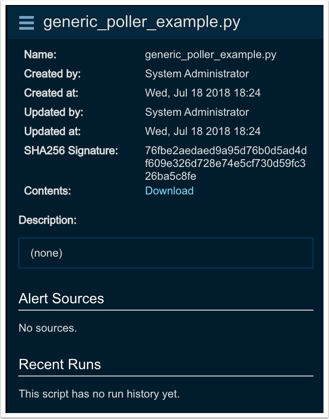Click the SHA256 signature hash value
This screenshot has width=329, height=419.
[x=225, y=163]
